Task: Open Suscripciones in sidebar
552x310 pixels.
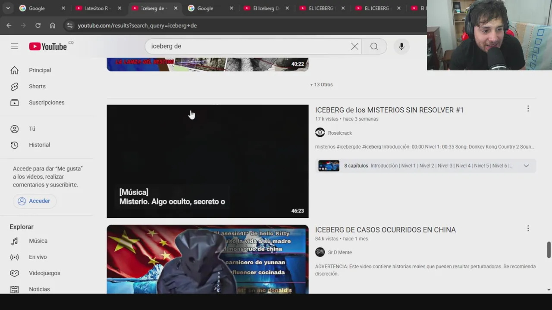Action: coord(47,102)
